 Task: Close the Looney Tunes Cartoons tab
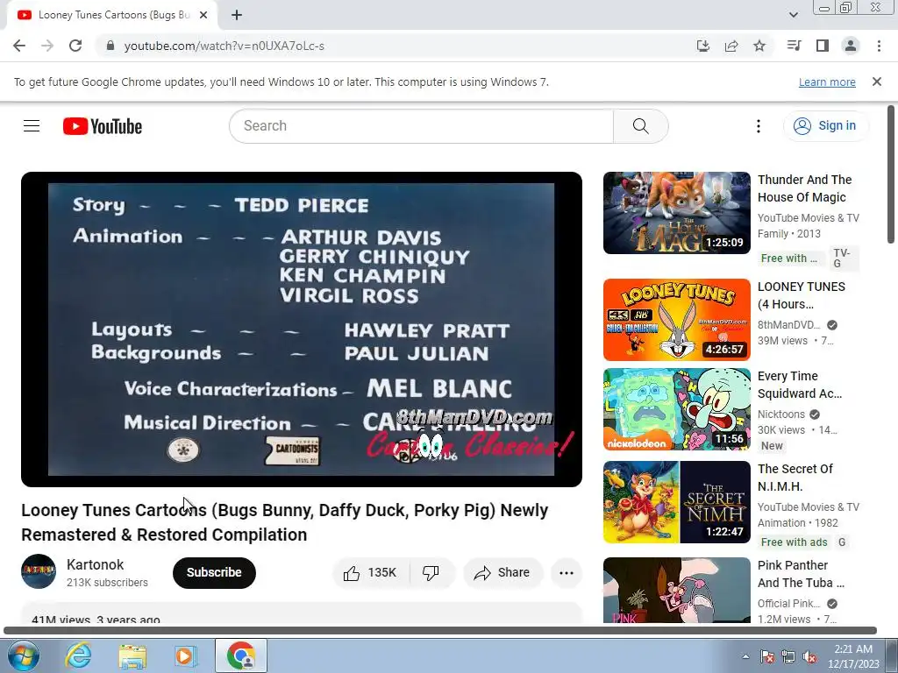(x=203, y=16)
